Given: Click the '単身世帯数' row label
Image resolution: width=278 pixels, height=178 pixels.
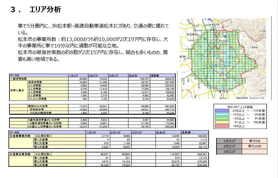Looking at the screenshot, I should point(35,82).
